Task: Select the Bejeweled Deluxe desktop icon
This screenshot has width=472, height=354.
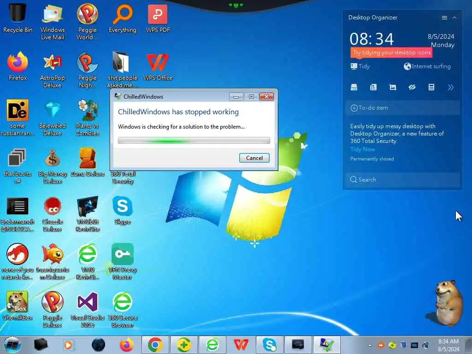Action: point(53,118)
